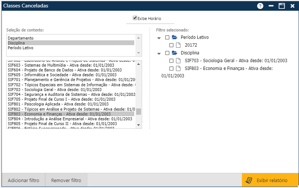Select SIF802 - Tópicos em Análise e Projeto
This screenshot has height=188, width=299.
click(71, 109)
